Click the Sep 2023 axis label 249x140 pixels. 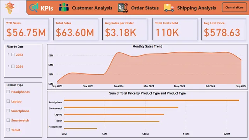57,86
